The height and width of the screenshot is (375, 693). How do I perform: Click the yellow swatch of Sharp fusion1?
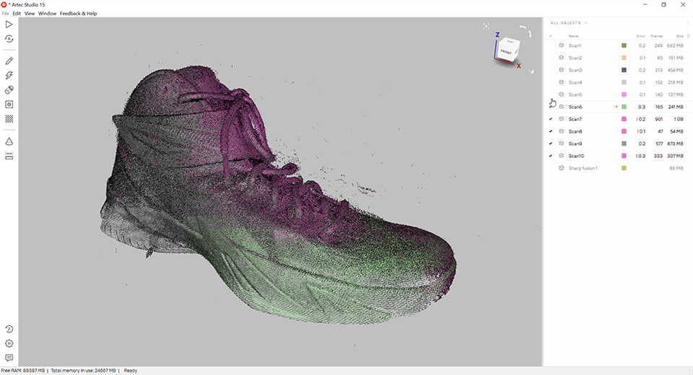624,168
